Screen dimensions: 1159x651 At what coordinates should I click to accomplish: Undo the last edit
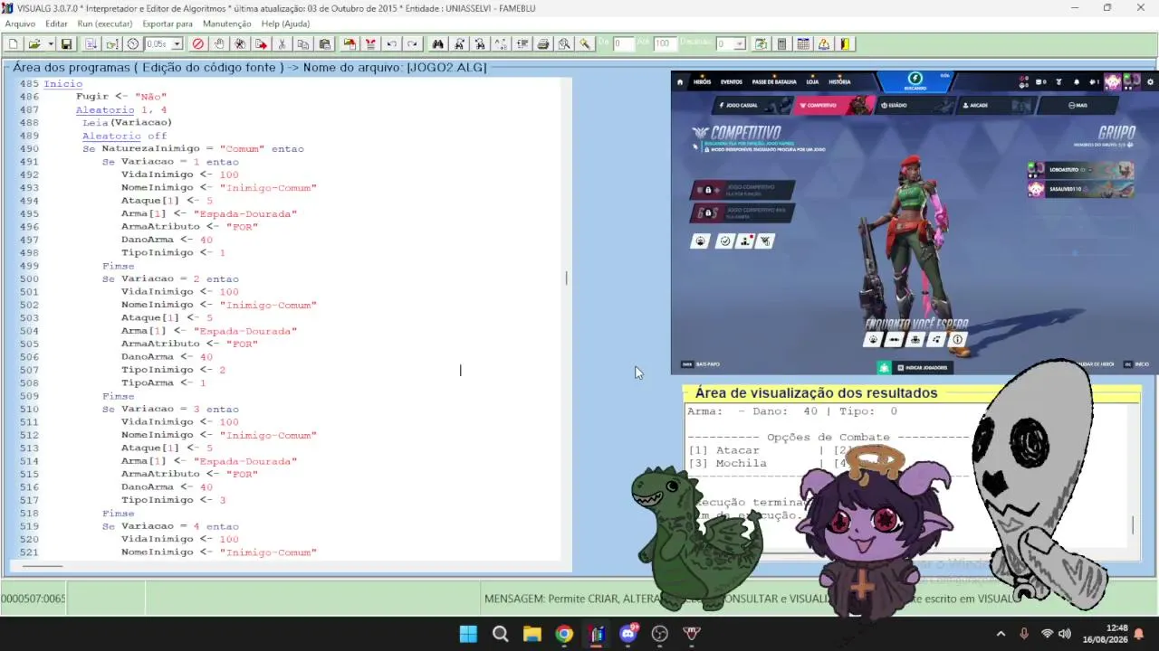[x=391, y=43]
